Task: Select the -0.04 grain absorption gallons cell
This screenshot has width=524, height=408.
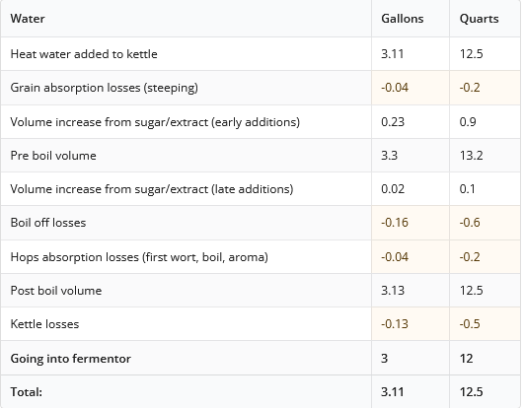Action: pyautogui.click(x=395, y=88)
